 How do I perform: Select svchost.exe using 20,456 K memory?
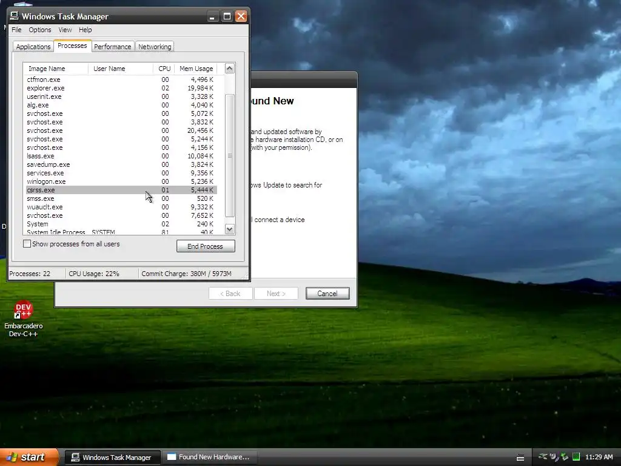[121, 130]
